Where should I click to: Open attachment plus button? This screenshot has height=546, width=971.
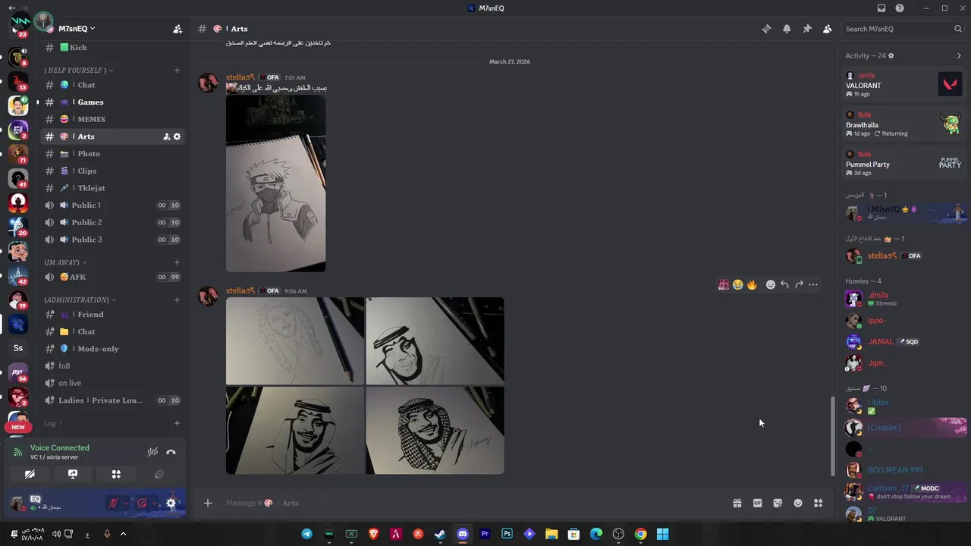(207, 503)
